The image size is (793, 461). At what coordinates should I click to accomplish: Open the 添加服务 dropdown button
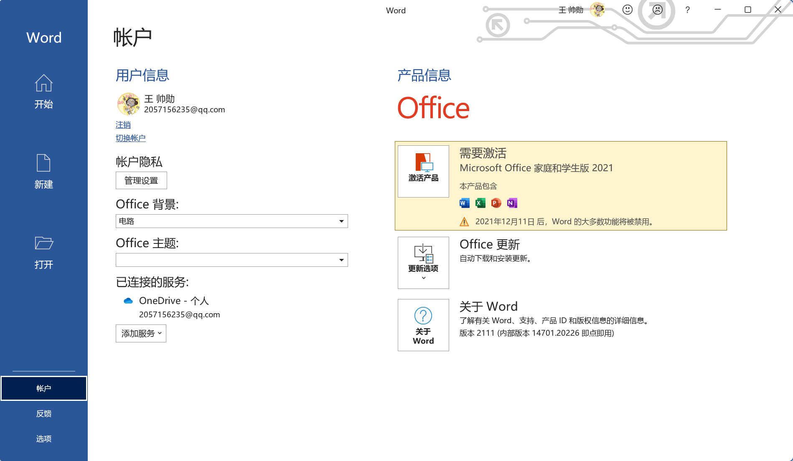click(141, 333)
